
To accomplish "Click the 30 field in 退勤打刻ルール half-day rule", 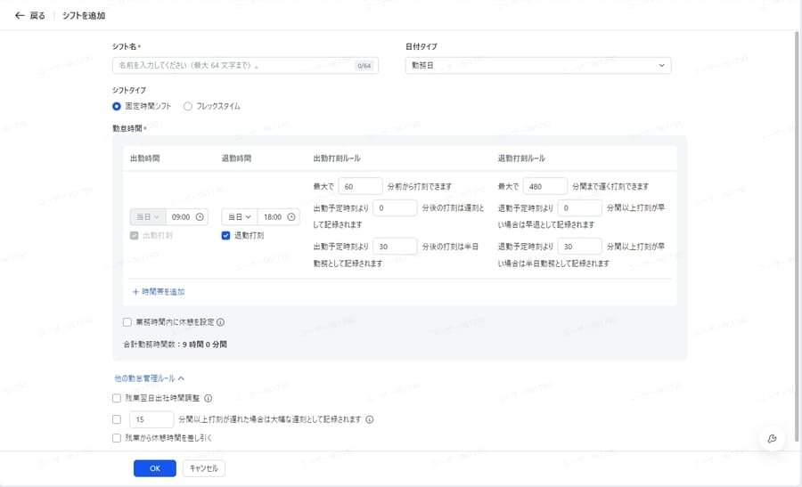I will (579, 247).
